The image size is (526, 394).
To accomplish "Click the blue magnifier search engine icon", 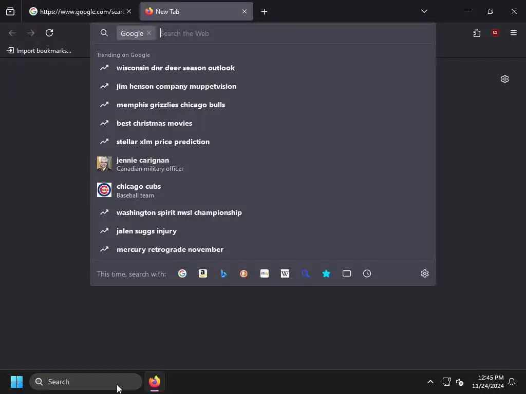I will point(306,274).
